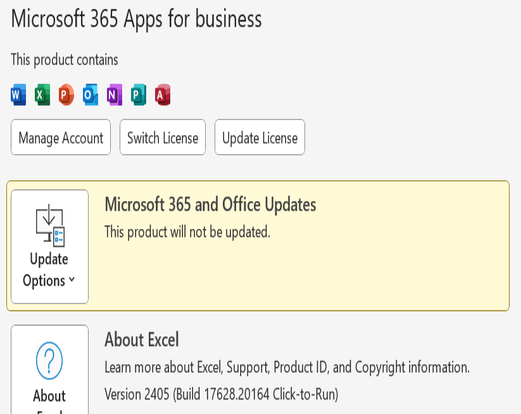Open Manage Account

click(61, 138)
